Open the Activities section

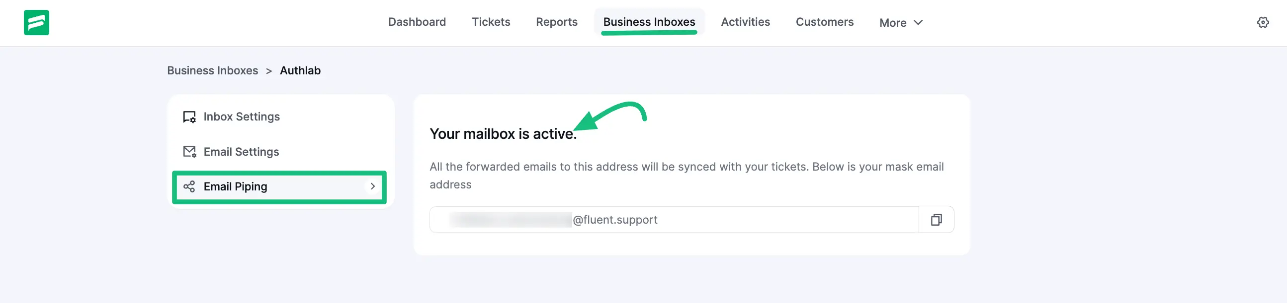(x=746, y=22)
